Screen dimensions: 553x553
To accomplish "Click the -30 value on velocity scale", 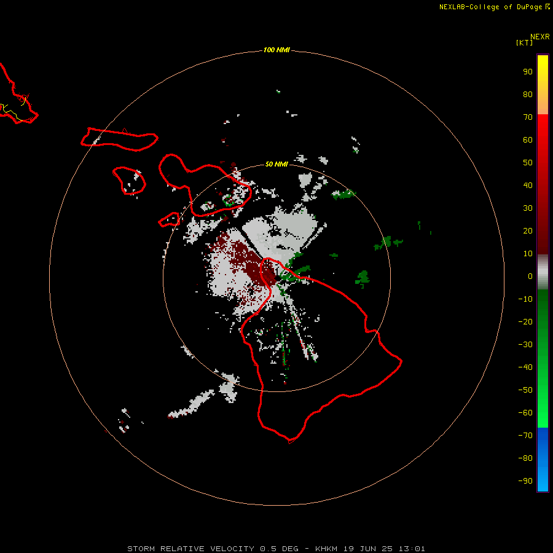I will pyautogui.click(x=525, y=345).
